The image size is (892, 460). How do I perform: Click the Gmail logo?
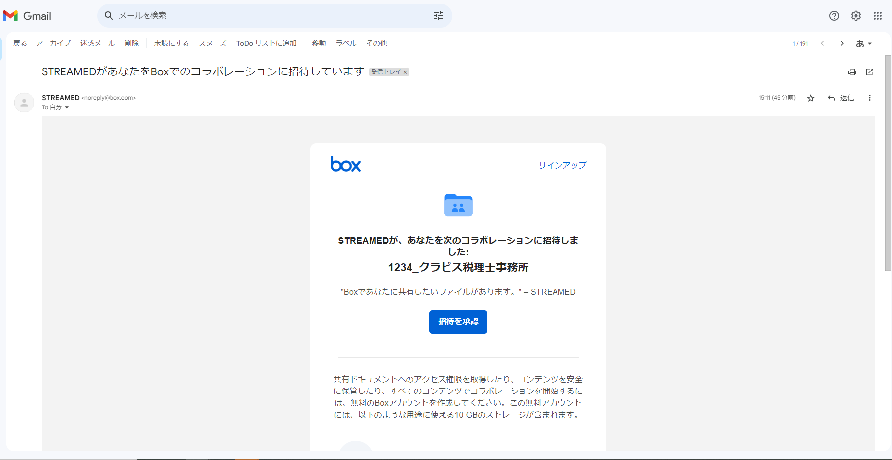[27, 16]
